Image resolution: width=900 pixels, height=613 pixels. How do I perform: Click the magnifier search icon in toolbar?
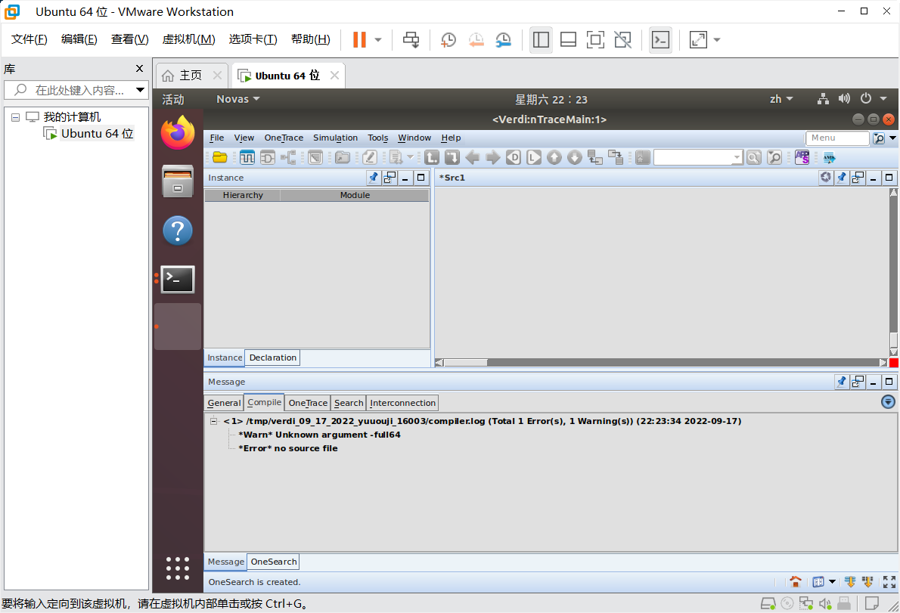(753, 156)
